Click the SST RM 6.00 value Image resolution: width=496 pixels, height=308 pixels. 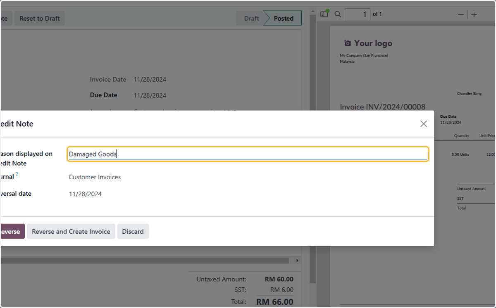tap(282, 290)
